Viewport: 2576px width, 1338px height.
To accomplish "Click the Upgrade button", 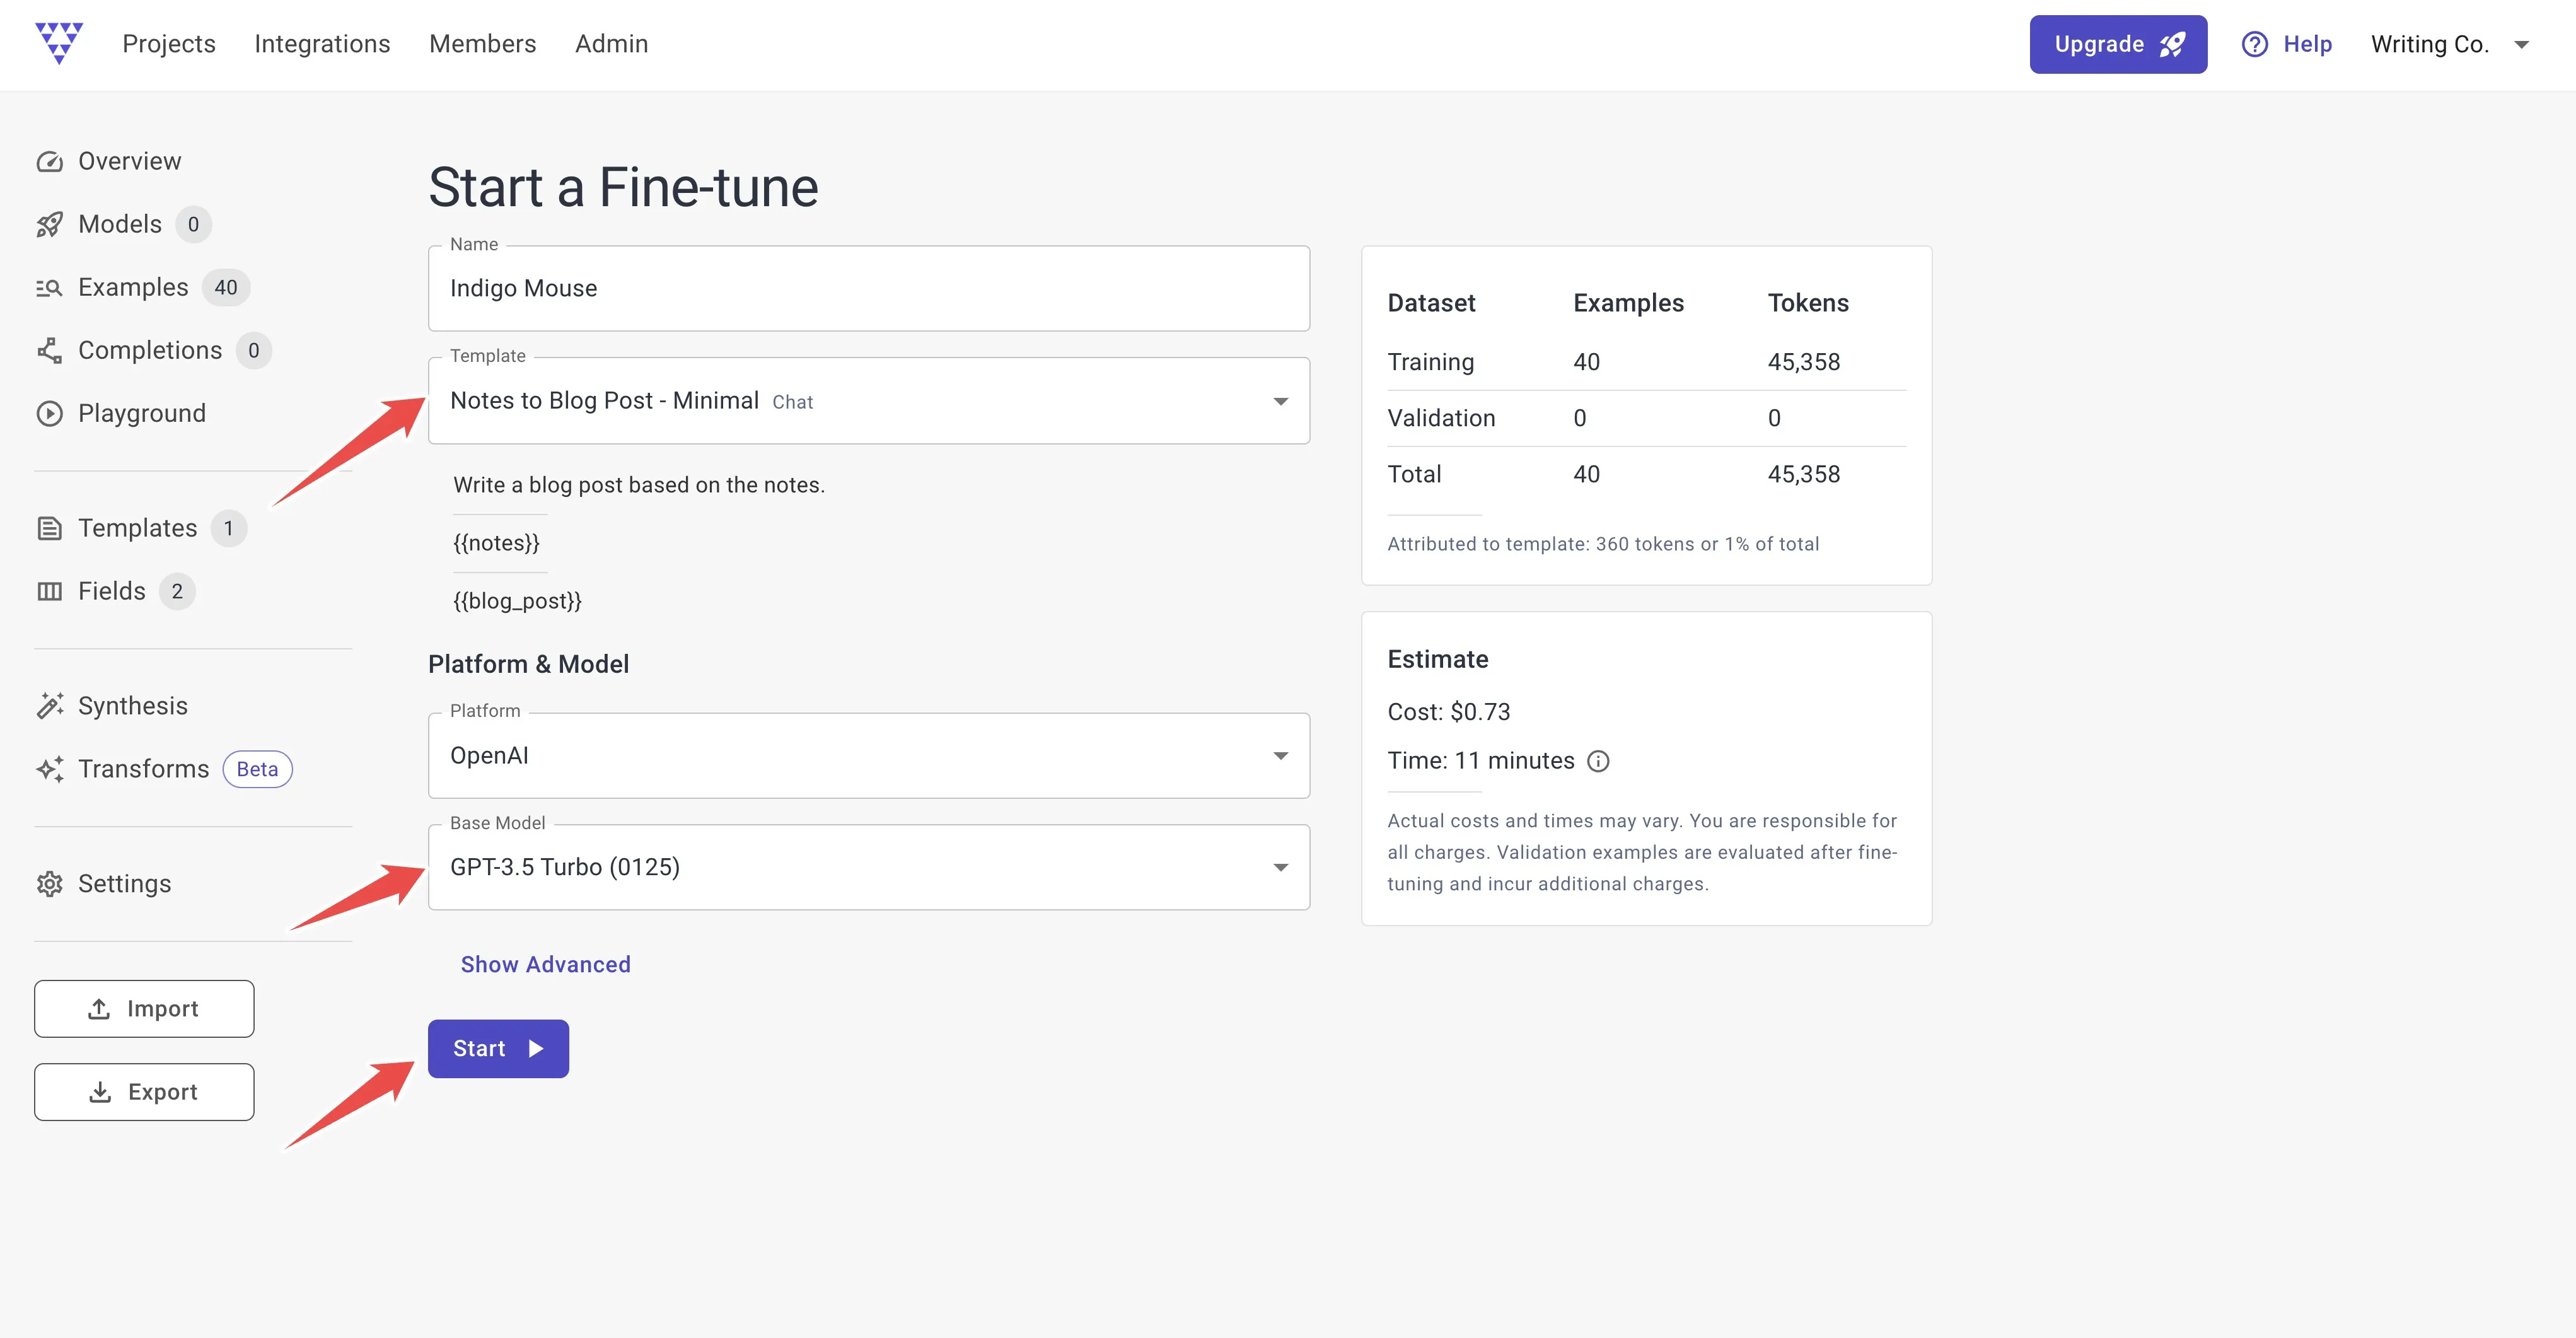I will (2118, 44).
